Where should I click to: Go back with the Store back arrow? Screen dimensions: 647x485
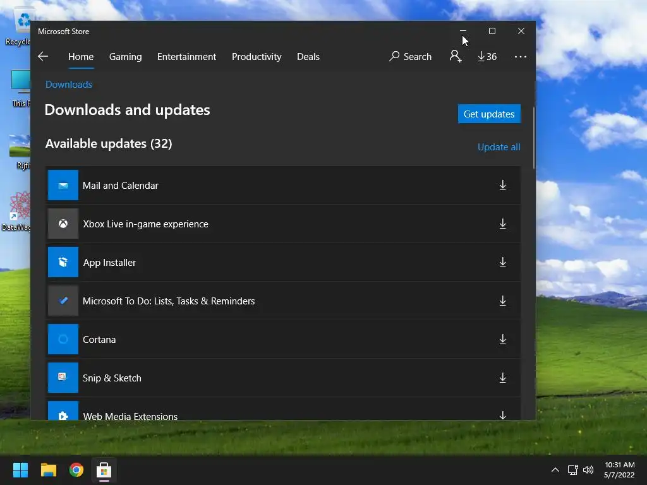[x=43, y=56]
